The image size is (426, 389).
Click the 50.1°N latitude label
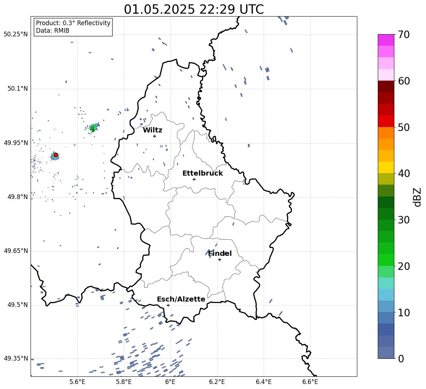(x=18, y=89)
